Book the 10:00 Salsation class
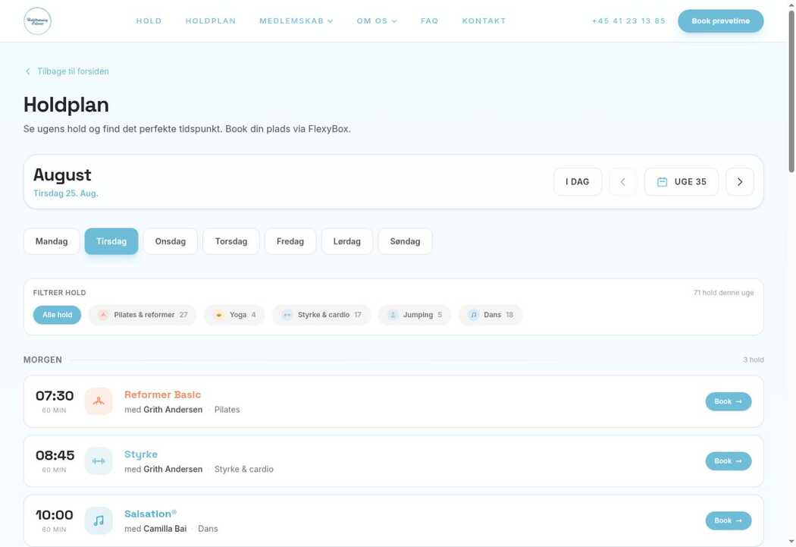Viewport: 796px width, 547px height. (x=728, y=520)
